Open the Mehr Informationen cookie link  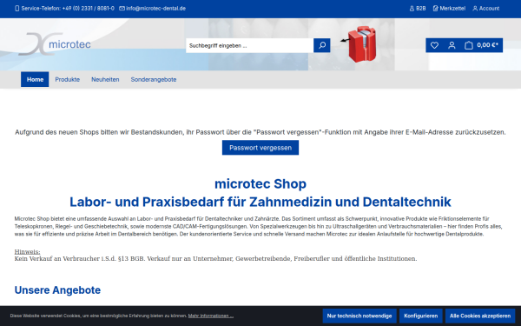click(x=211, y=316)
